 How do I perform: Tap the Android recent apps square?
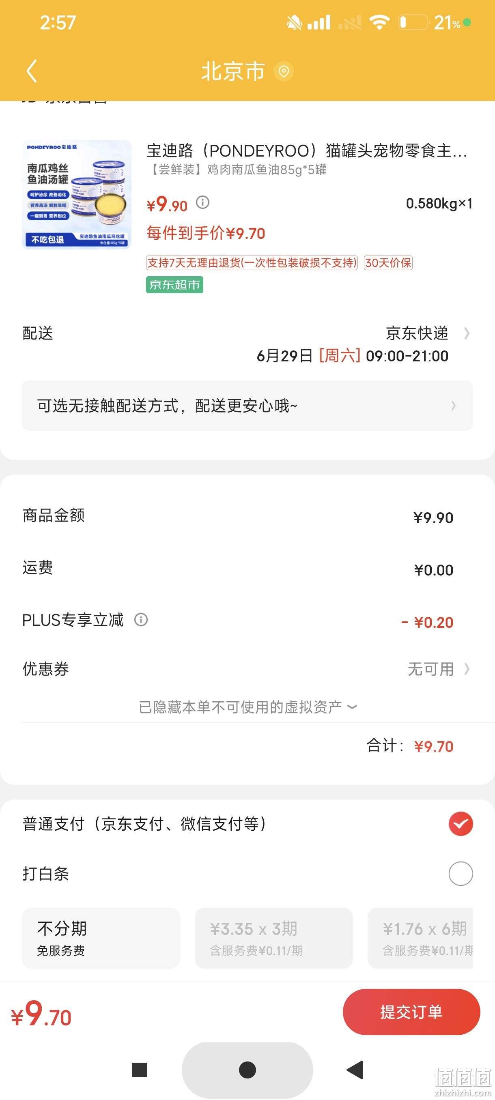pyautogui.click(x=140, y=1070)
